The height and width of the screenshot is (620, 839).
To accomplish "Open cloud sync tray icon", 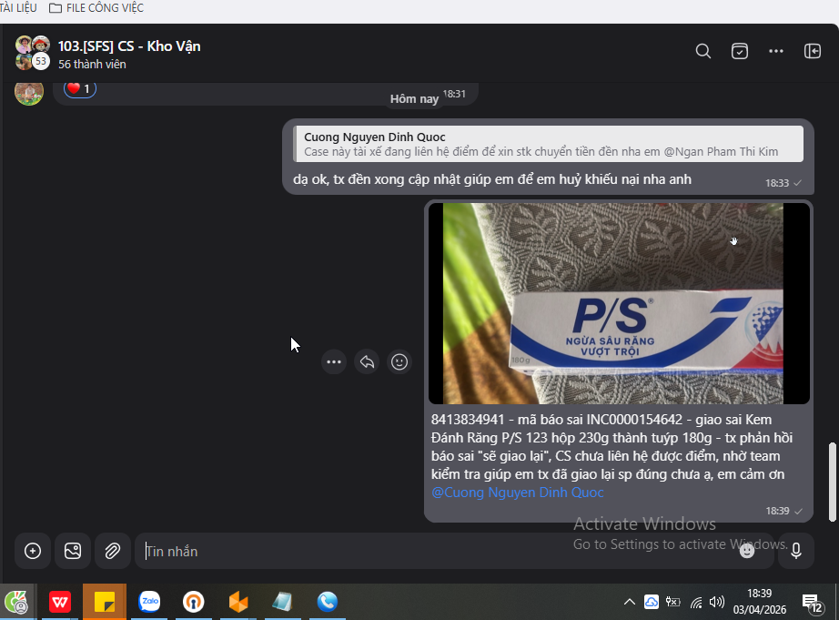I will pyautogui.click(x=652, y=602).
